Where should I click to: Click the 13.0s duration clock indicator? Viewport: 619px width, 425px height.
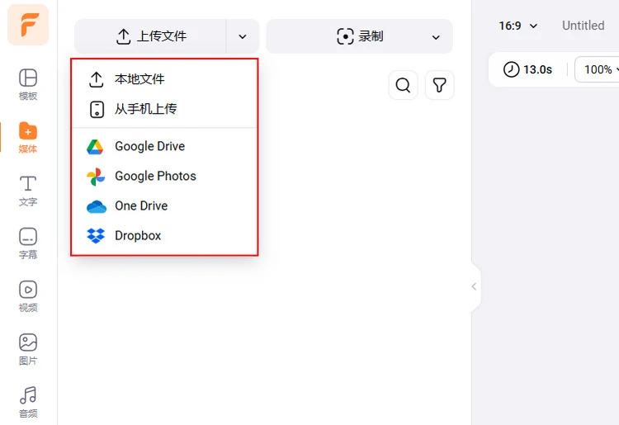pyautogui.click(x=527, y=69)
